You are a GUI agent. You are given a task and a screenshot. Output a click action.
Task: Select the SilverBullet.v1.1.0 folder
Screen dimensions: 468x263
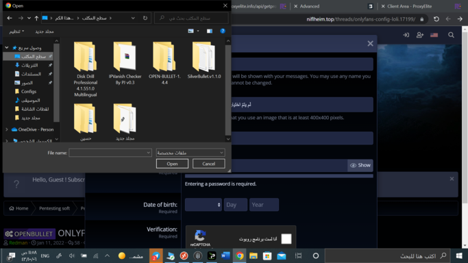(x=204, y=60)
